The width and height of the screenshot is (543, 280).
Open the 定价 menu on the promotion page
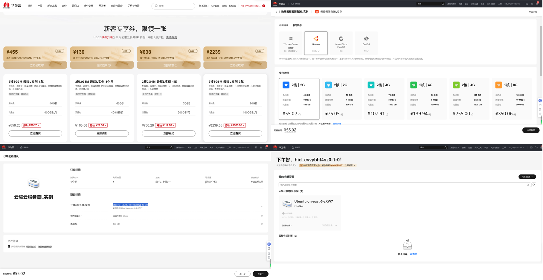[64, 6]
